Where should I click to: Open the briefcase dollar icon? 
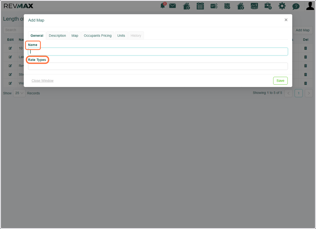point(268,6)
